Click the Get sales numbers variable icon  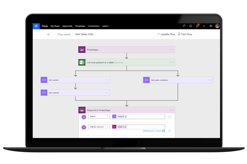point(146,80)
